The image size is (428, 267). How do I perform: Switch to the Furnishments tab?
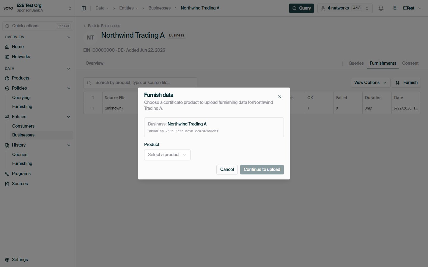[383, 63]
